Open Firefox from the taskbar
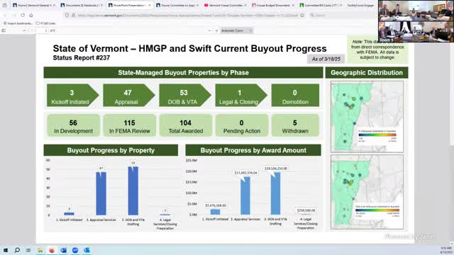 [52, 250]
